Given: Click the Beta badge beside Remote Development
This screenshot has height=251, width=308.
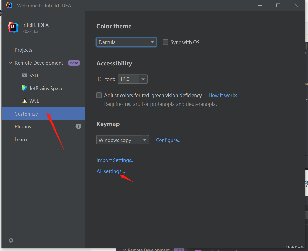Looking at the screenshot, I should [74, 63].
